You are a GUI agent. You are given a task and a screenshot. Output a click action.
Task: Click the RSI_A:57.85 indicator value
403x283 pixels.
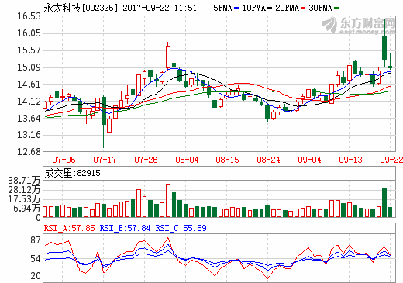(x=69, y=228)
